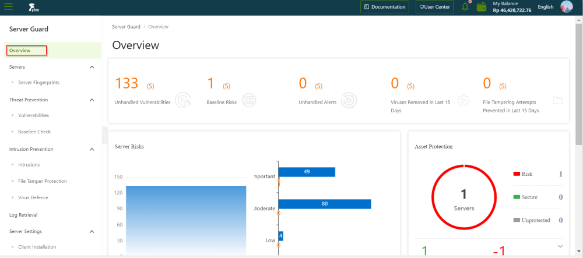Open Baseline Check menu item
Image resolution: width=583 pixels, height=258 pixels.
[34, 132]
